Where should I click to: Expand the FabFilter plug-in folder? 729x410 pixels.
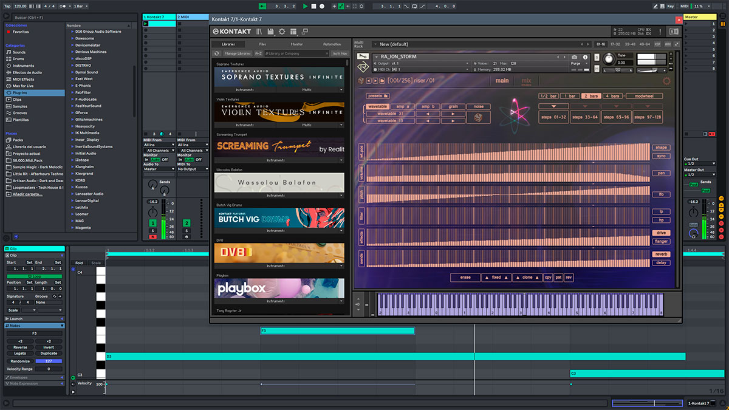(x=72, y=92)
